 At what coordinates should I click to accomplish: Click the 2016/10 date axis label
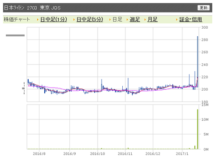click(98, 153)
